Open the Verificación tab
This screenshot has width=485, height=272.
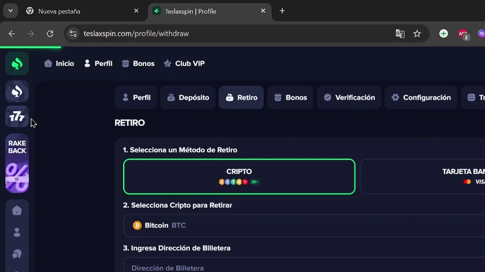(x=349, y=97)
